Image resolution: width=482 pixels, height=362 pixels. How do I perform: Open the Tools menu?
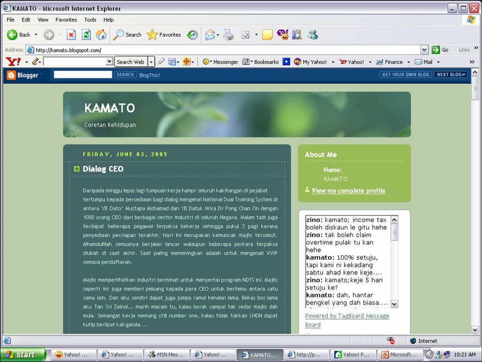tap(90, 20)
